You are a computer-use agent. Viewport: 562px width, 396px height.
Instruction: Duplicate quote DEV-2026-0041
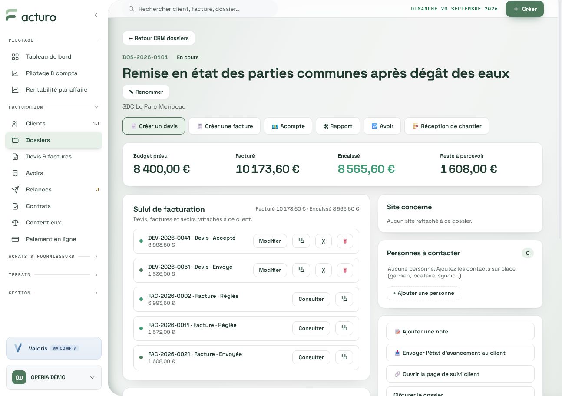click(x=301, y=241)
